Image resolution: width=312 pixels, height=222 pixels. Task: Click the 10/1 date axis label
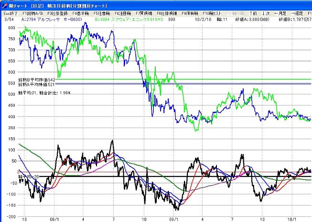pyautogui.click(x=292, y=220)
